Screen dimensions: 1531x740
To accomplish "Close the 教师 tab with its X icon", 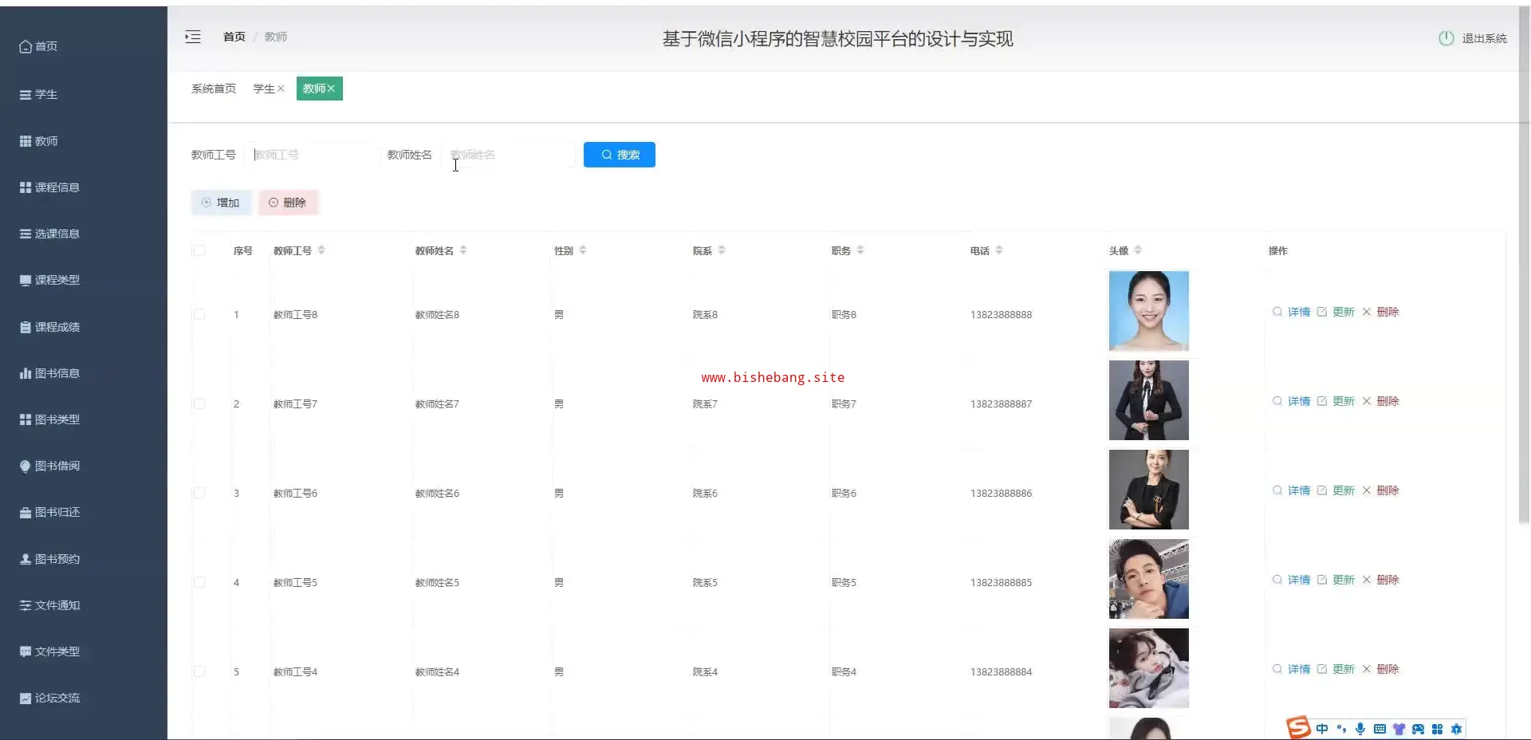I will tap(331, 89).
